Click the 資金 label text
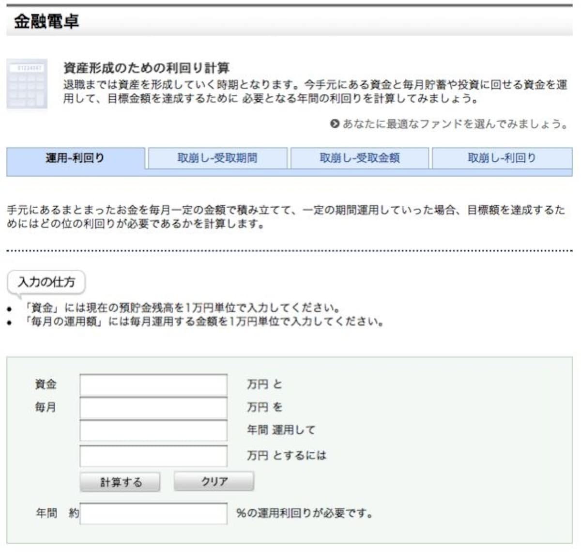Viewport: 581px width, 552px height. tap(46, 384)
